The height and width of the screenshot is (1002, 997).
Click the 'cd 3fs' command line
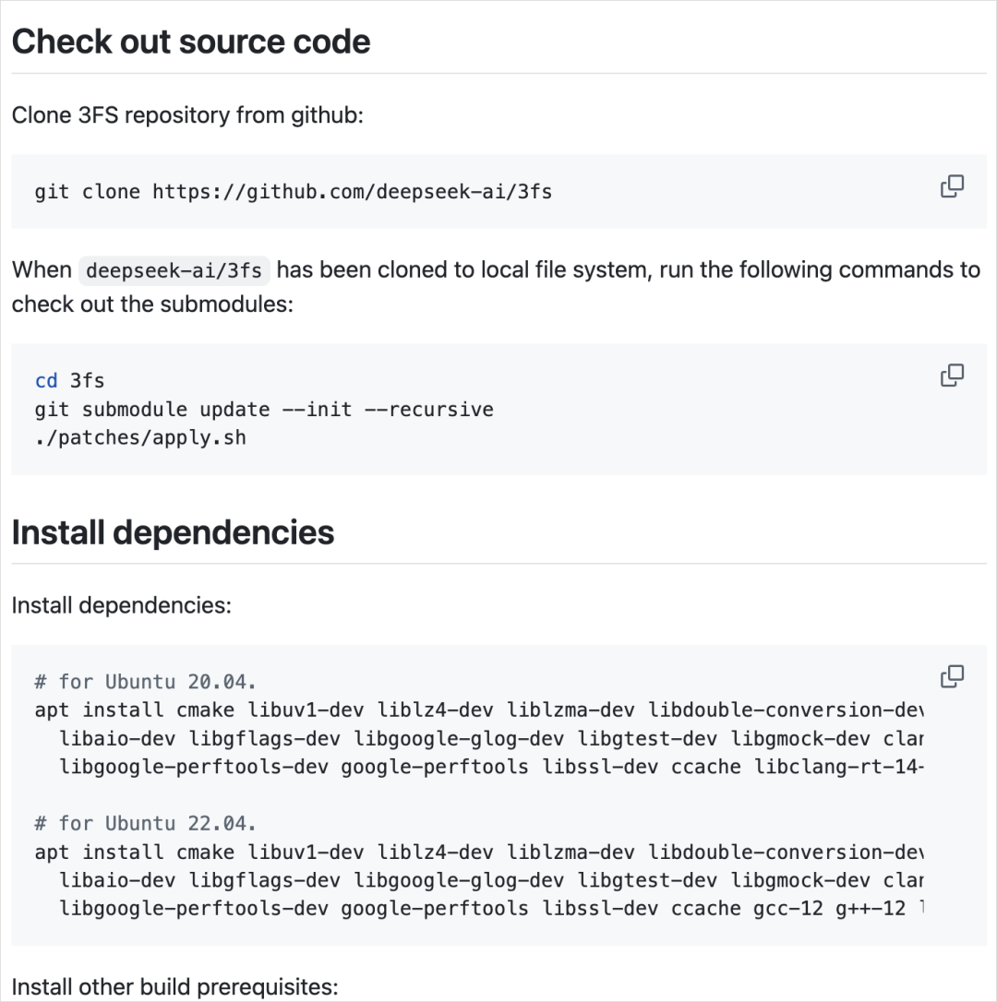69,381
